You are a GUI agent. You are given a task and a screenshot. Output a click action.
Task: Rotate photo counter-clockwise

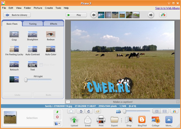click(x=81, y=111)
